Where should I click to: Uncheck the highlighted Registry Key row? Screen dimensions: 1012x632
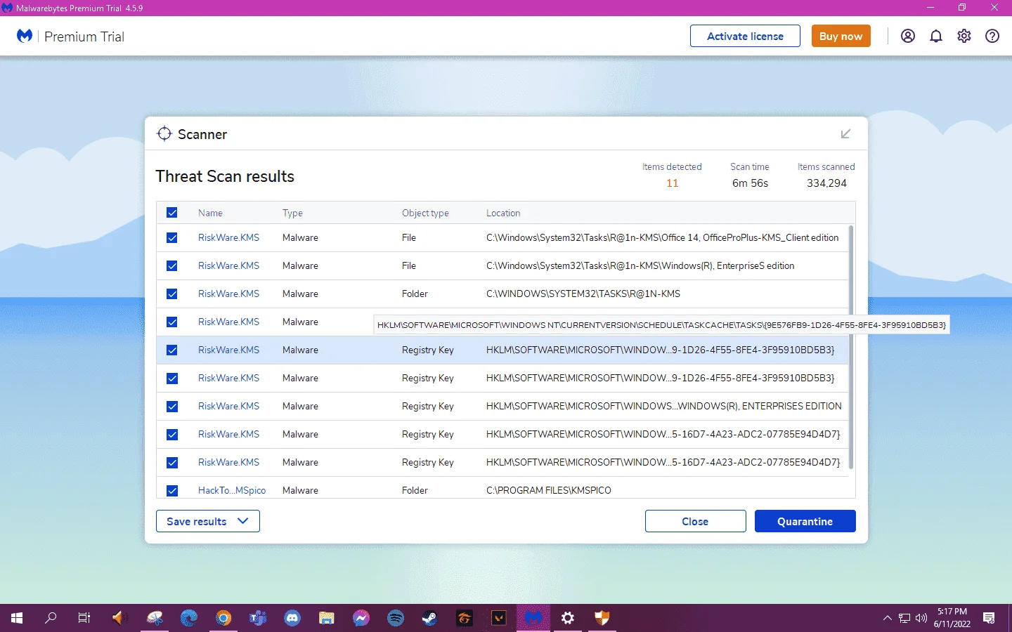[x=172, y=350]
